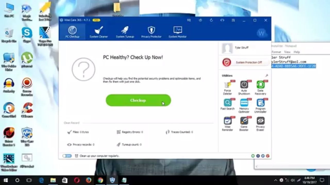
Task: Launch the Data Recovery utility
Action: (x=260, y=88)
